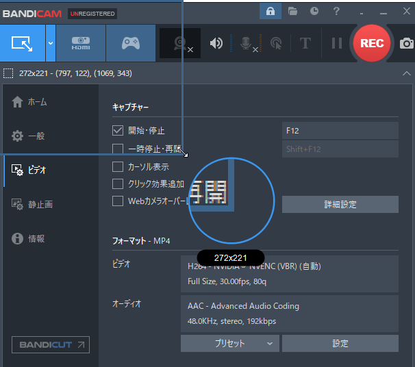Click the AAC - Advanced Audio Coding text
415x367 pixels.
click(243, 306)
